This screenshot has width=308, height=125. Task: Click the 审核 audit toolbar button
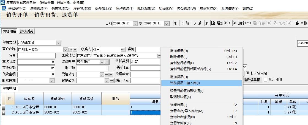[x=301, y=23]
